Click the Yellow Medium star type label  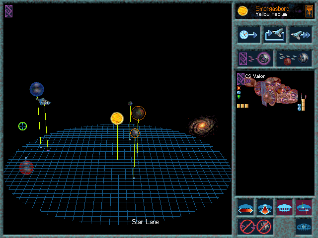pyautogui.click(x=271, y=14)
